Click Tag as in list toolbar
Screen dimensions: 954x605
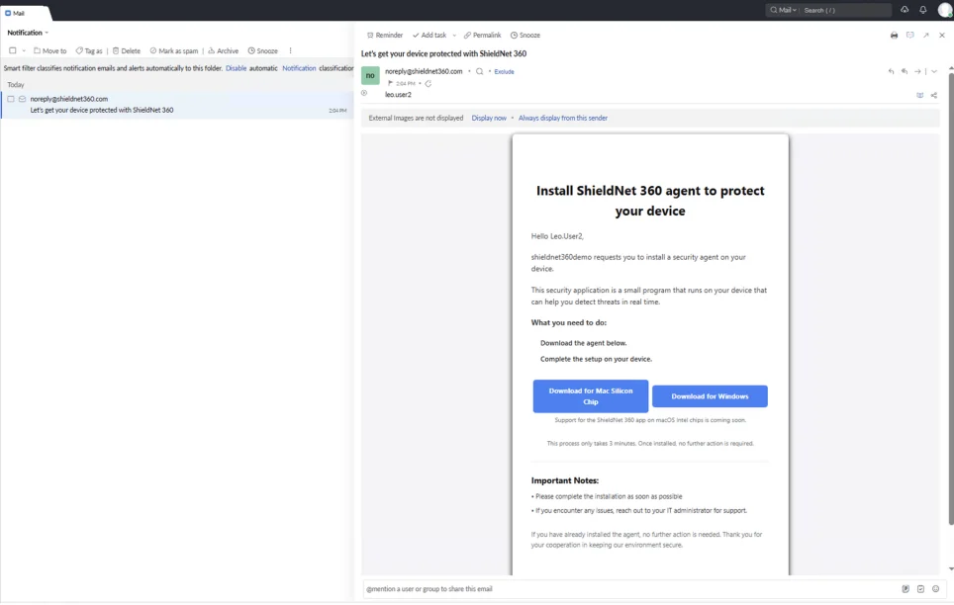89,51
